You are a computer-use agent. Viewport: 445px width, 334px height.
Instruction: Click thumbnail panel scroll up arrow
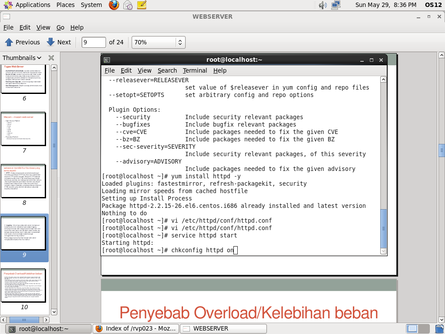click(54, 67)
